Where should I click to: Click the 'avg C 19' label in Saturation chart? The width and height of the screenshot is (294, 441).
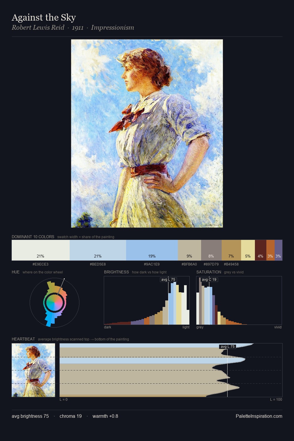point(209,280)
